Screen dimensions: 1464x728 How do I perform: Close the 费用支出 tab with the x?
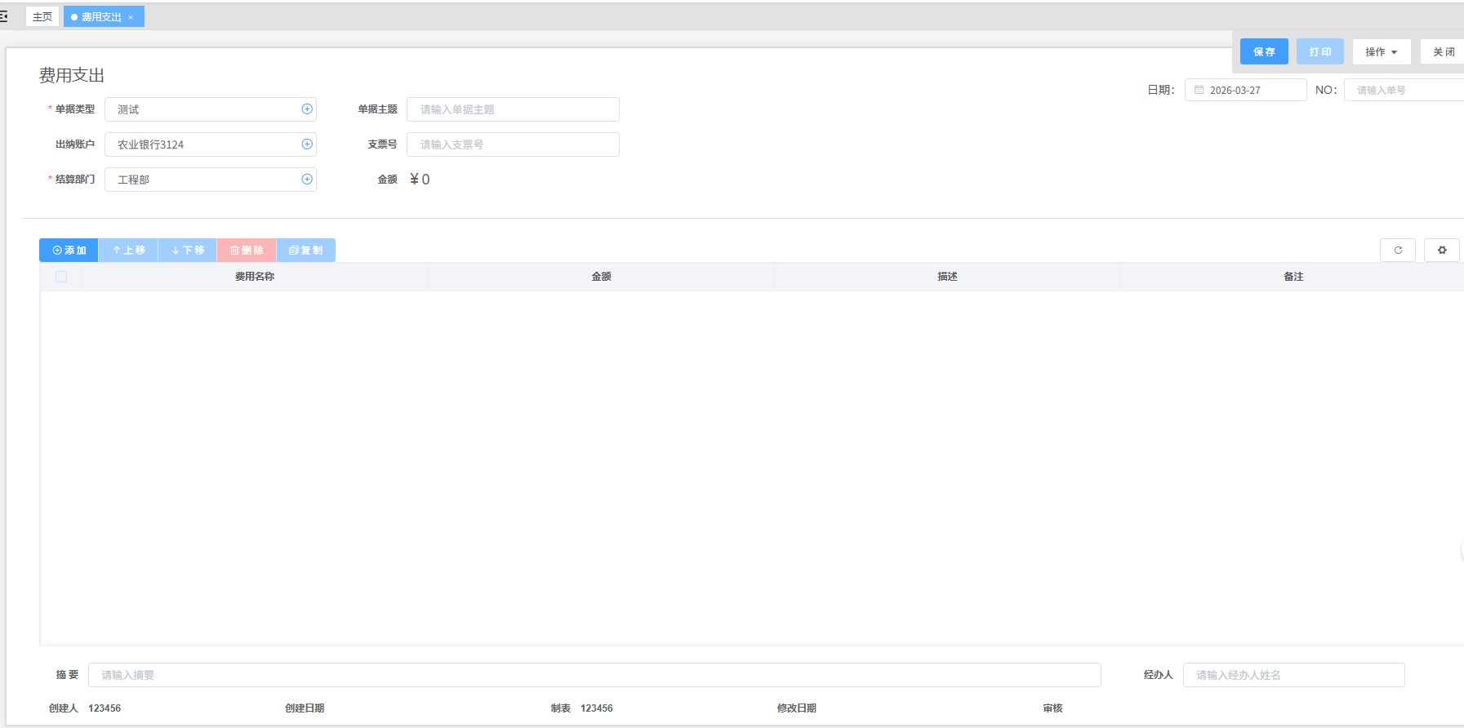pos(131,17)
